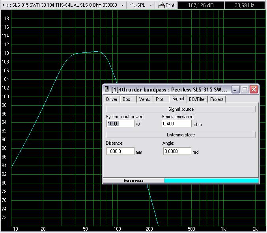The image size is (267, 233).
Task: Go to the Project tab
Action: click(217, 99)
